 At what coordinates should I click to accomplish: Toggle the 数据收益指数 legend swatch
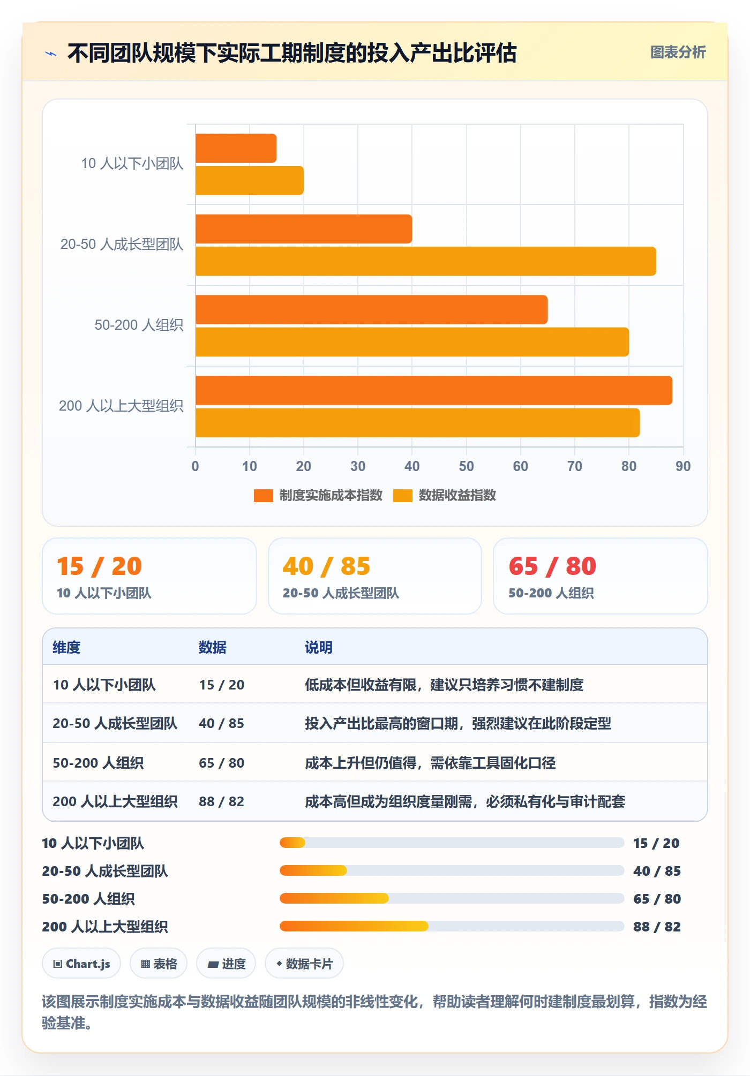pos(402,496)
